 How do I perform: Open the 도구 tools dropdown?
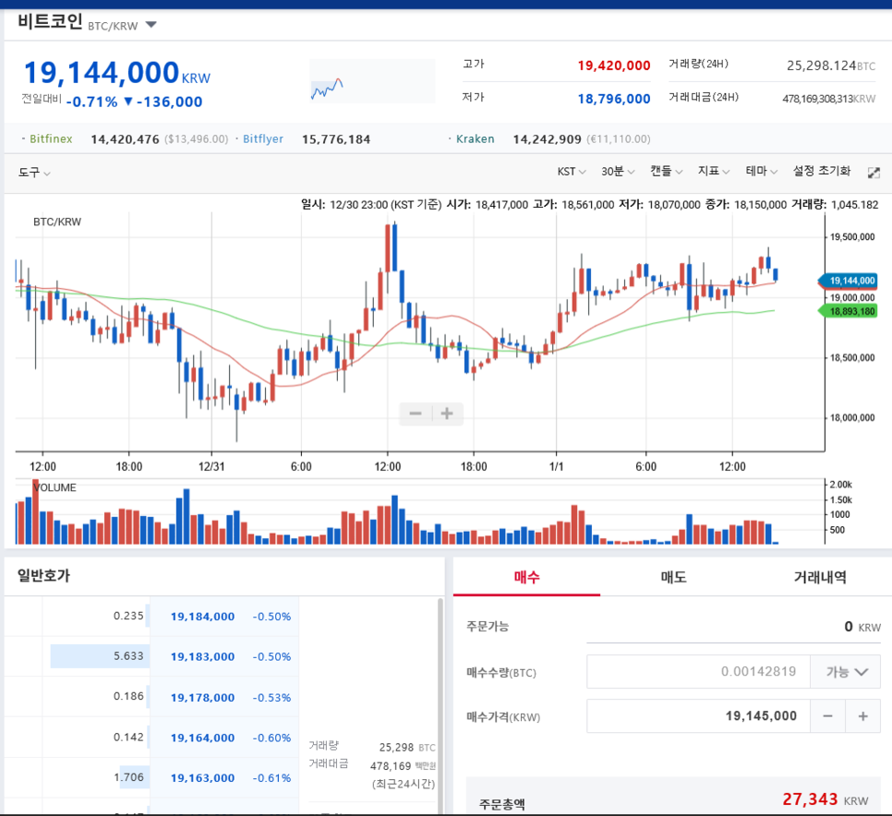pos(33,172)
